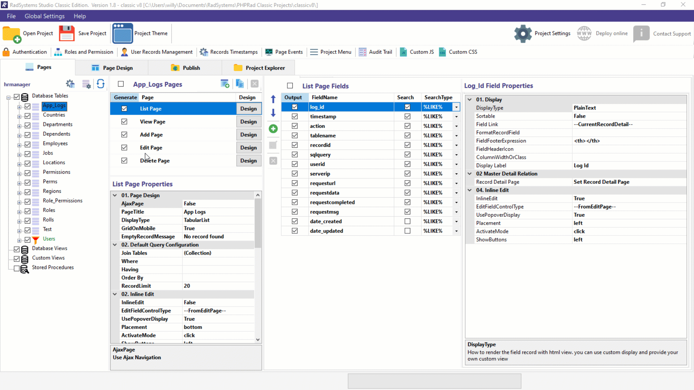
Task: Click the delete page X icon
Action: coord(254,84)
